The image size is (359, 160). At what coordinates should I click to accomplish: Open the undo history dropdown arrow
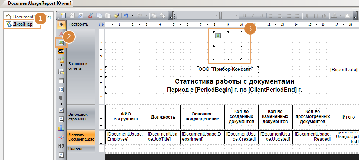coord(133,16)
